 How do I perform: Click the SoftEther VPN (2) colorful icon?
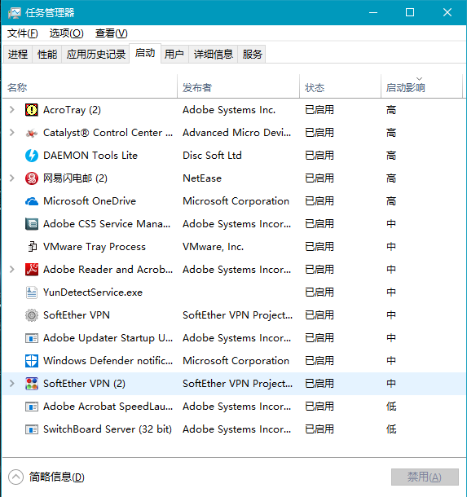click(32, 384)
